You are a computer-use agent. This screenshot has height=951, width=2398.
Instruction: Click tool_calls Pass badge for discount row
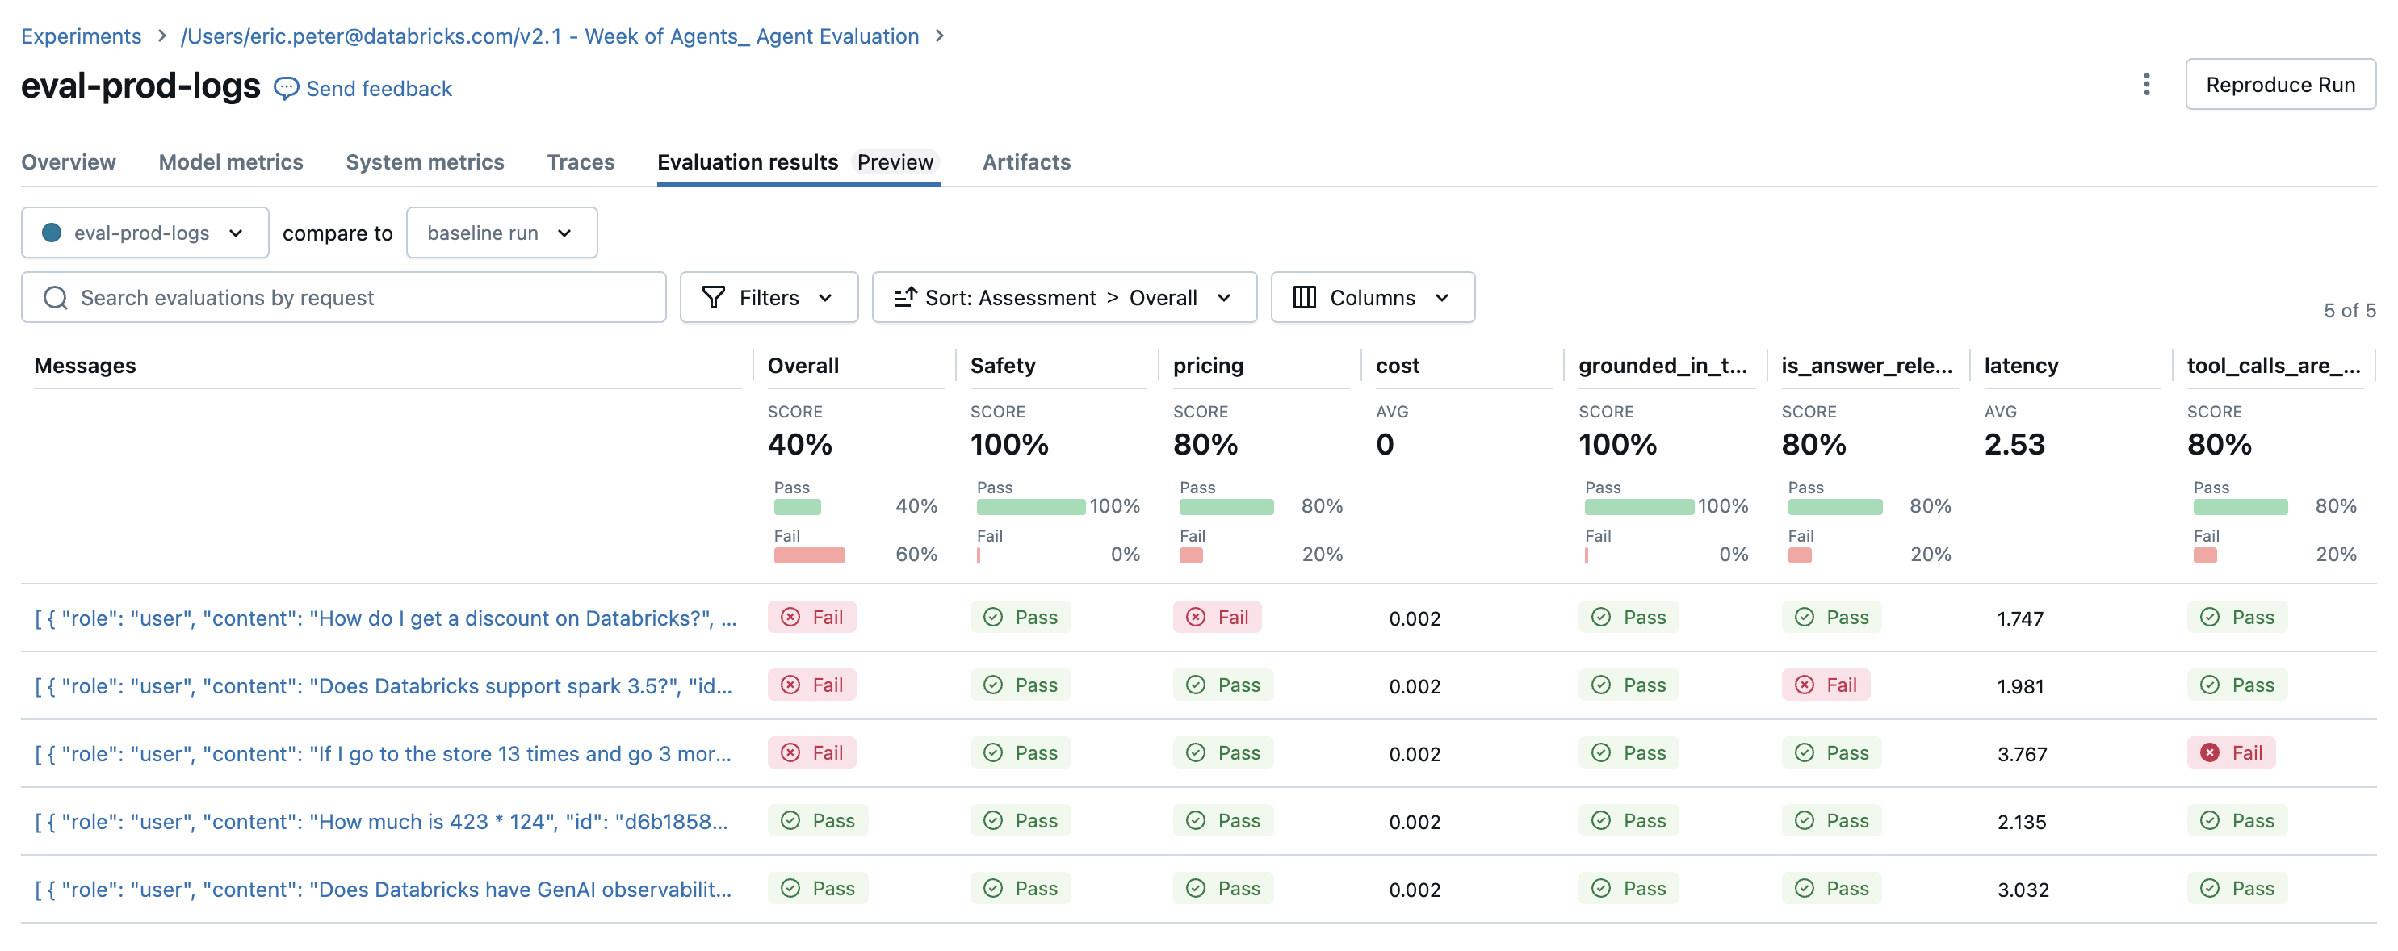point(2237,617)
